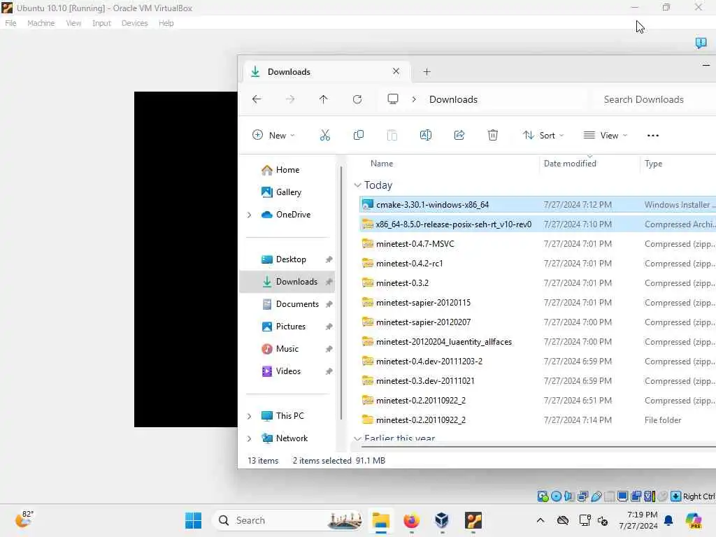Click VirtualBox notification icon at top right
The width and height of the screenshot is (716, 537).
coord(701,43)
